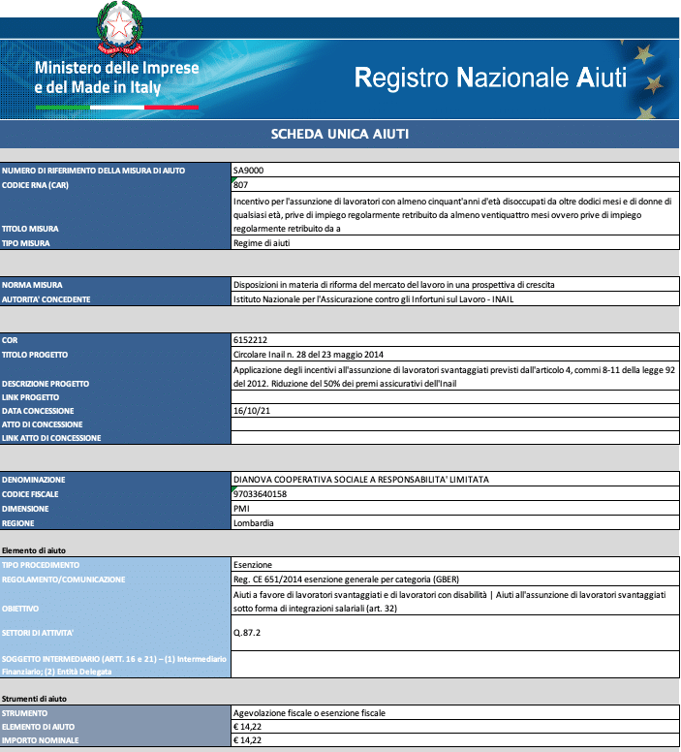This screenshot has width=681, height=752.
Task: Click the 'CODICE RNA (CAR)' label
Action: click(35, 185)
